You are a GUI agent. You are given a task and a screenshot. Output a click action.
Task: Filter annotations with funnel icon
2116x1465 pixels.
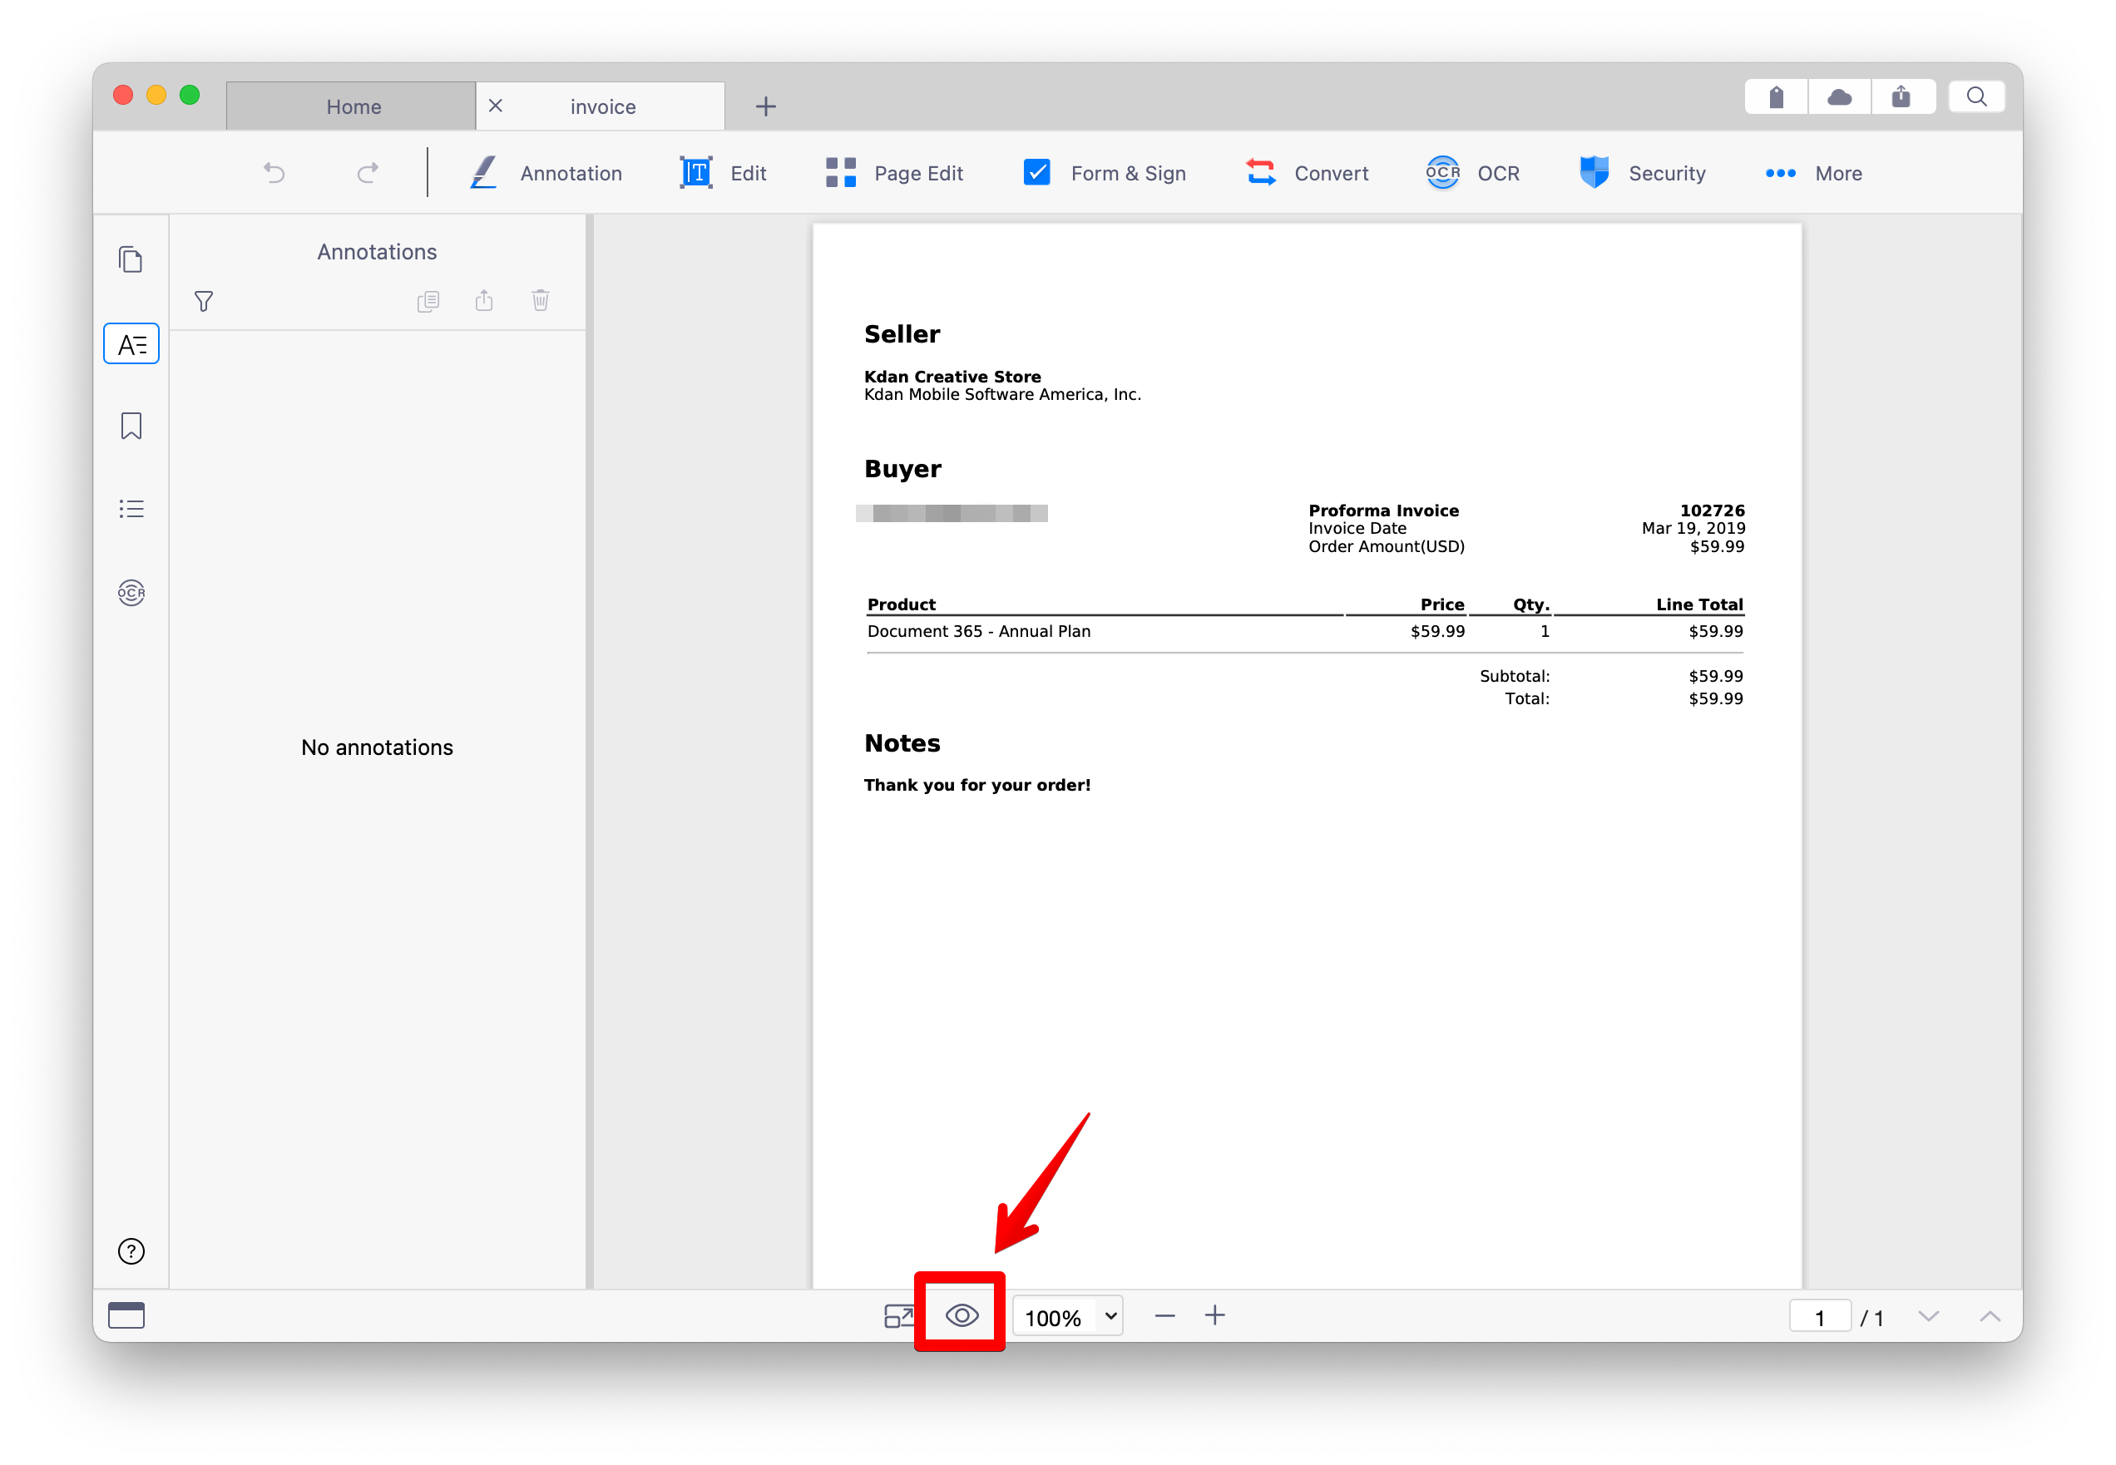(x=204, y=301)
